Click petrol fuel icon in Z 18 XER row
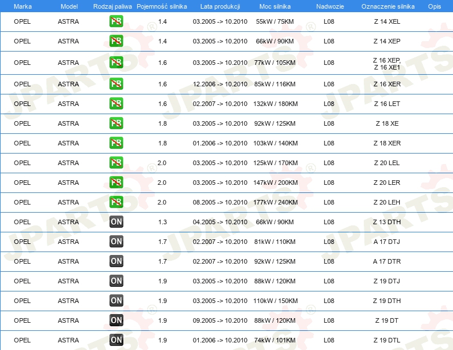 point(116,143)
